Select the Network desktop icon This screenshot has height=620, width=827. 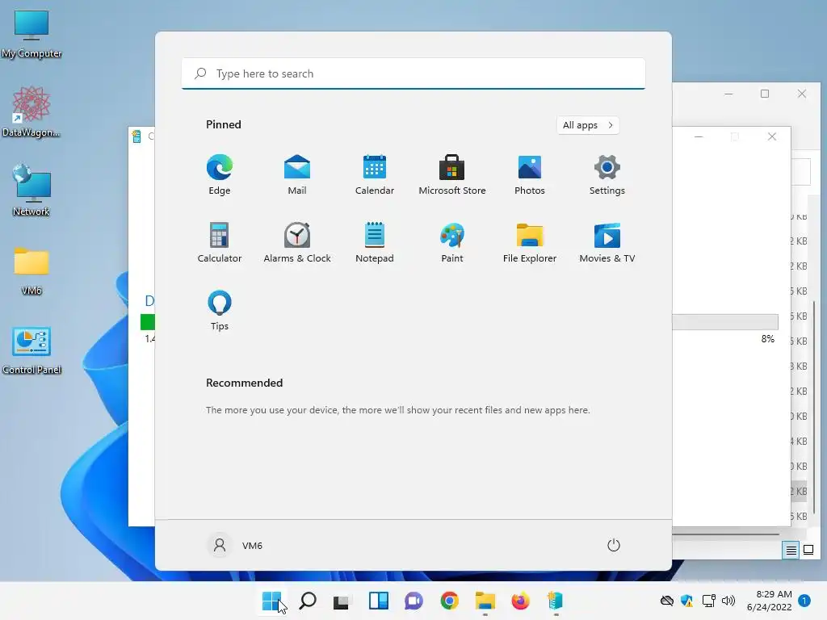click(x=31, y=191)
